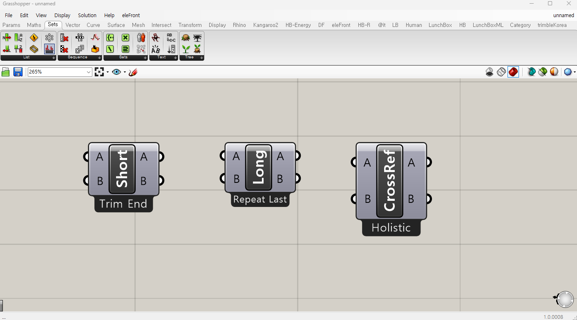The height and width of the screenshot is (320, 577).
Task: Click the Zoom Extents icon beside the zoom box
Action: point(99,72)
